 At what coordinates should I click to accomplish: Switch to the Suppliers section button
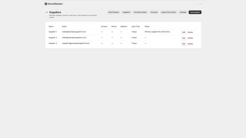pyautogui.click(x=126, y=12)
